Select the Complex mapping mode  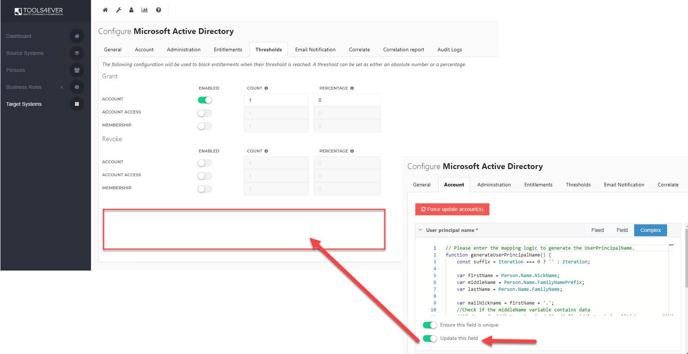[650, 230]
